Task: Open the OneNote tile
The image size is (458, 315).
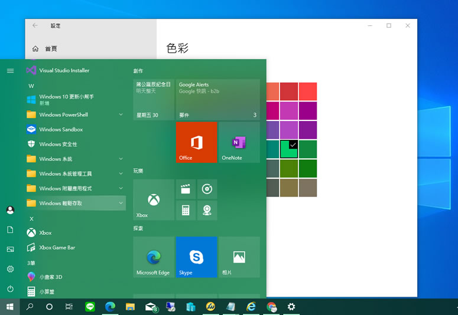Action: (239, 142)
